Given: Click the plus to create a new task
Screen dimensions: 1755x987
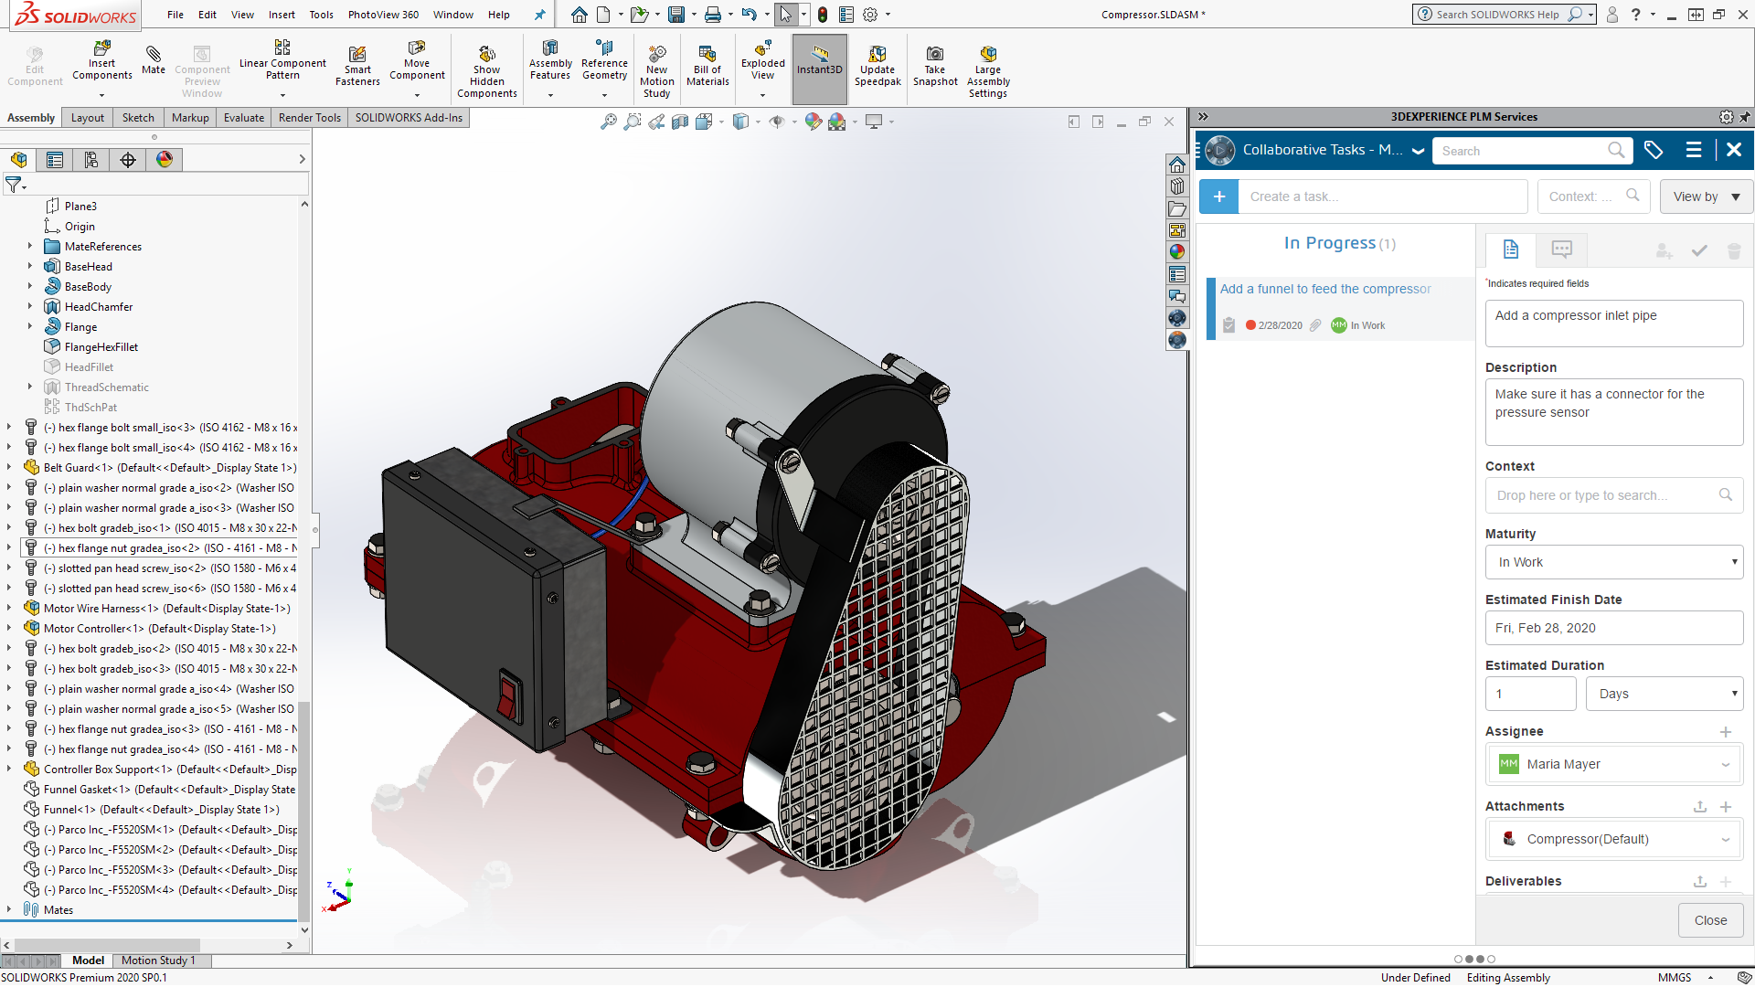Looking at the screenshot, I should 1218,196.
